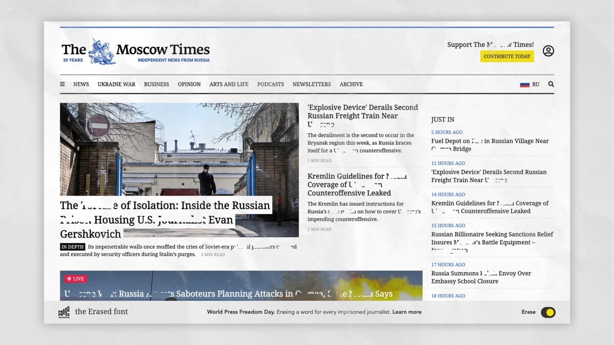Open Kremlin Guidelines main headline
The image size is (614, 345).
pyautogui.click(x=357, y=185)
